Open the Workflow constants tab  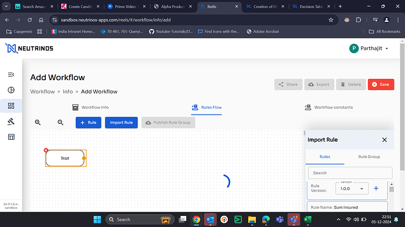coord(329,107)
